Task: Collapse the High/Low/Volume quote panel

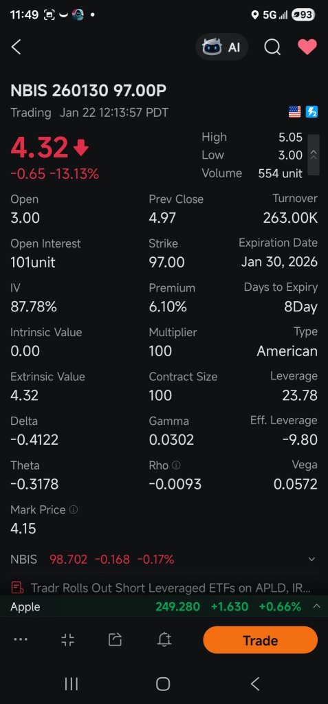Action: (x=314, y=155)
